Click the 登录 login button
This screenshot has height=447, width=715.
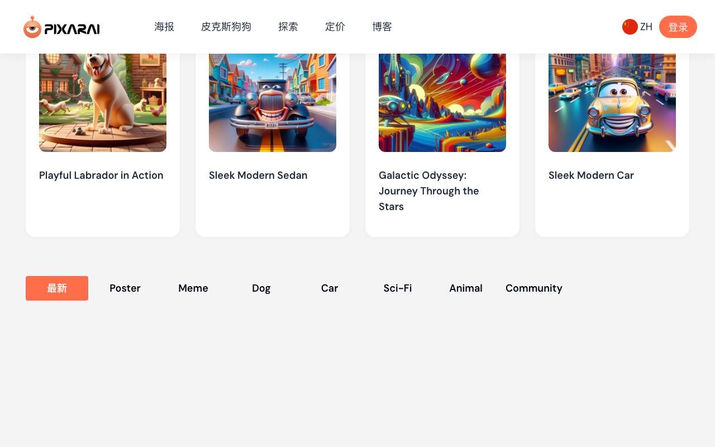coord(678,27)
